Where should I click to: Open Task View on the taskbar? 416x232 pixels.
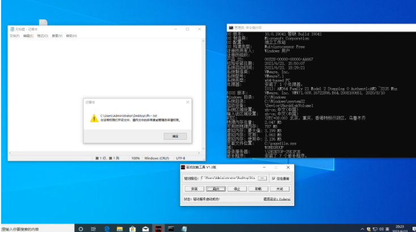point(94,229)
